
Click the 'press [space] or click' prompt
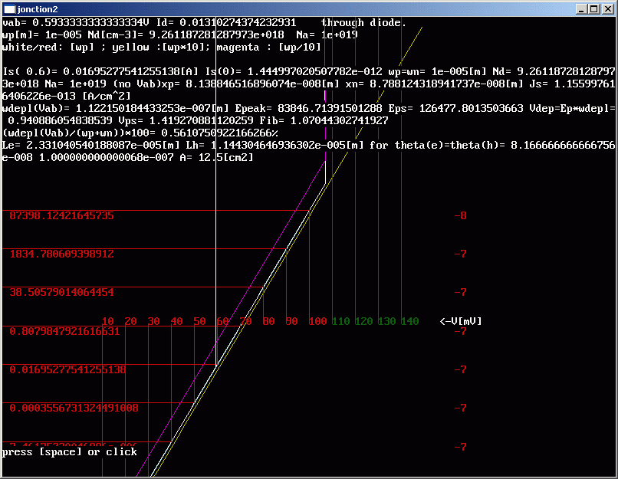(70, 451)
